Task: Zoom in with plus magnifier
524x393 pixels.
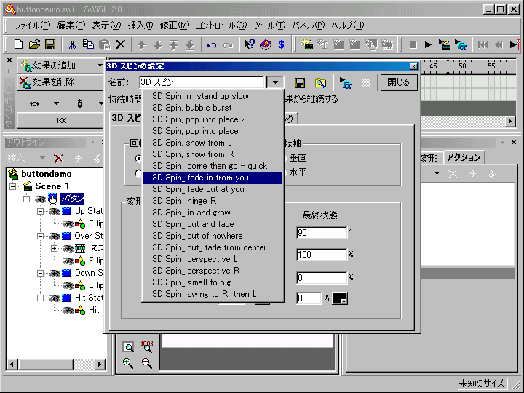Action: point(128,363)
